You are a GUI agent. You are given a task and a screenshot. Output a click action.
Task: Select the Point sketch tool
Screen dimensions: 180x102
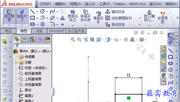click(62, 24)
